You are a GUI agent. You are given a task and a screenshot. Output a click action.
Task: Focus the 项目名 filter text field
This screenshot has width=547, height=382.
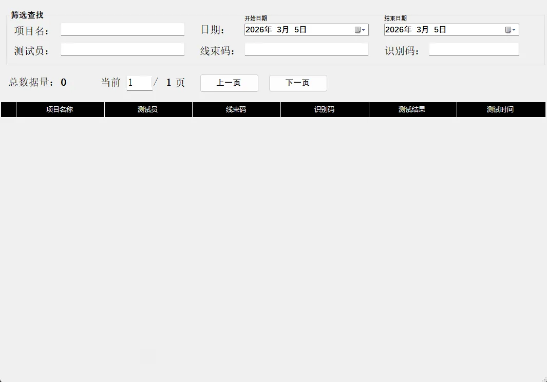point(122,30)
